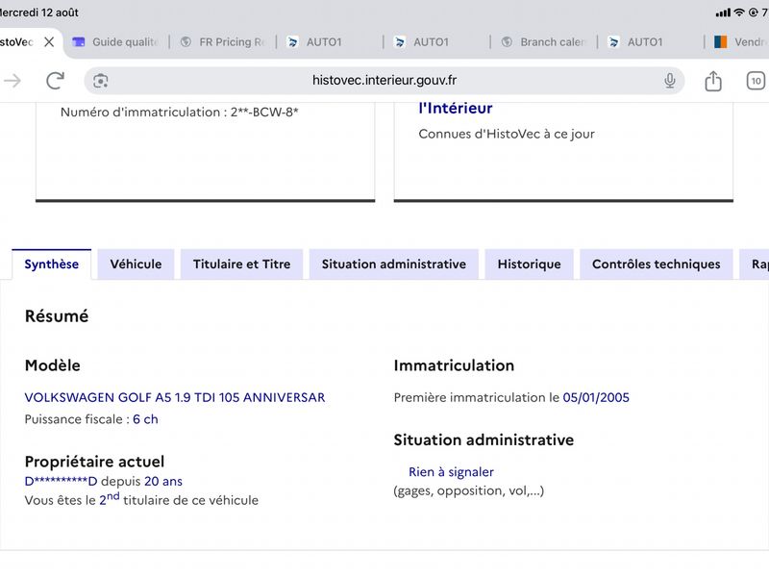
Task: Click the VOLKSWAGEN GOLF A5 model name
Action: pyautogui.click(x=175, y=397)
